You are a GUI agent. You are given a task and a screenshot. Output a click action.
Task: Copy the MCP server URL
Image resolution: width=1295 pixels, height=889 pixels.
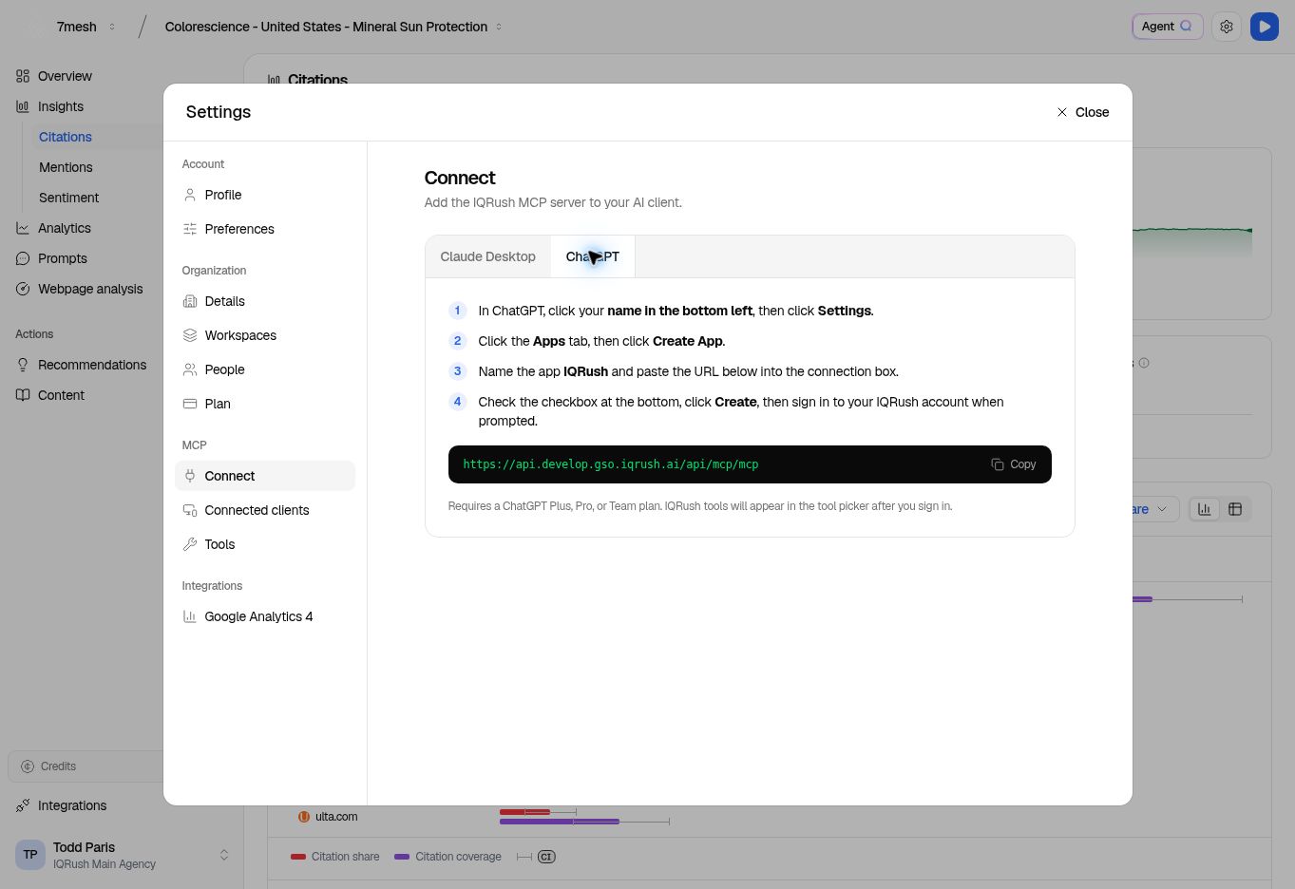[1014, 464]
